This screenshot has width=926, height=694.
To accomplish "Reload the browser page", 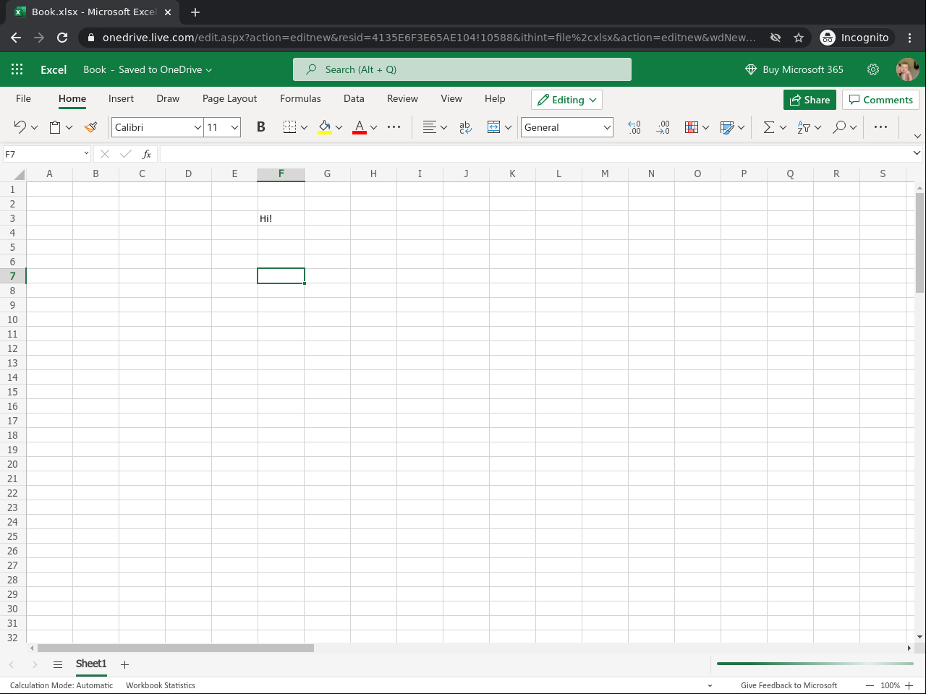I will [x=62, y=38].
